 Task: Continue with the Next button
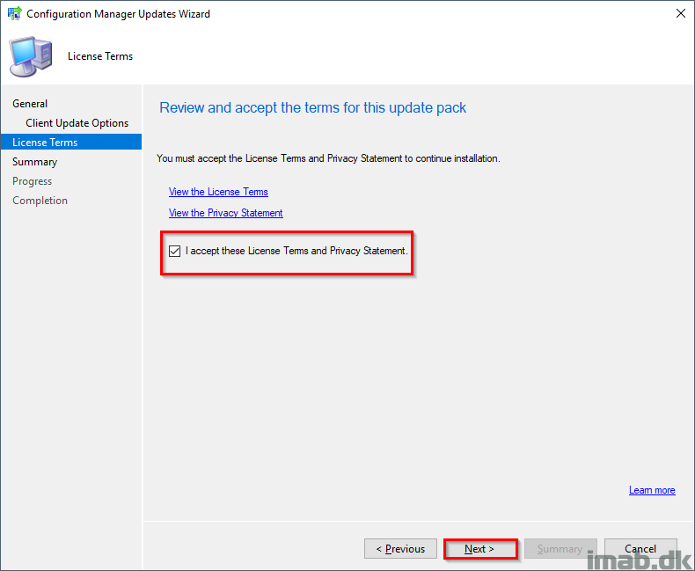point(480,549)
